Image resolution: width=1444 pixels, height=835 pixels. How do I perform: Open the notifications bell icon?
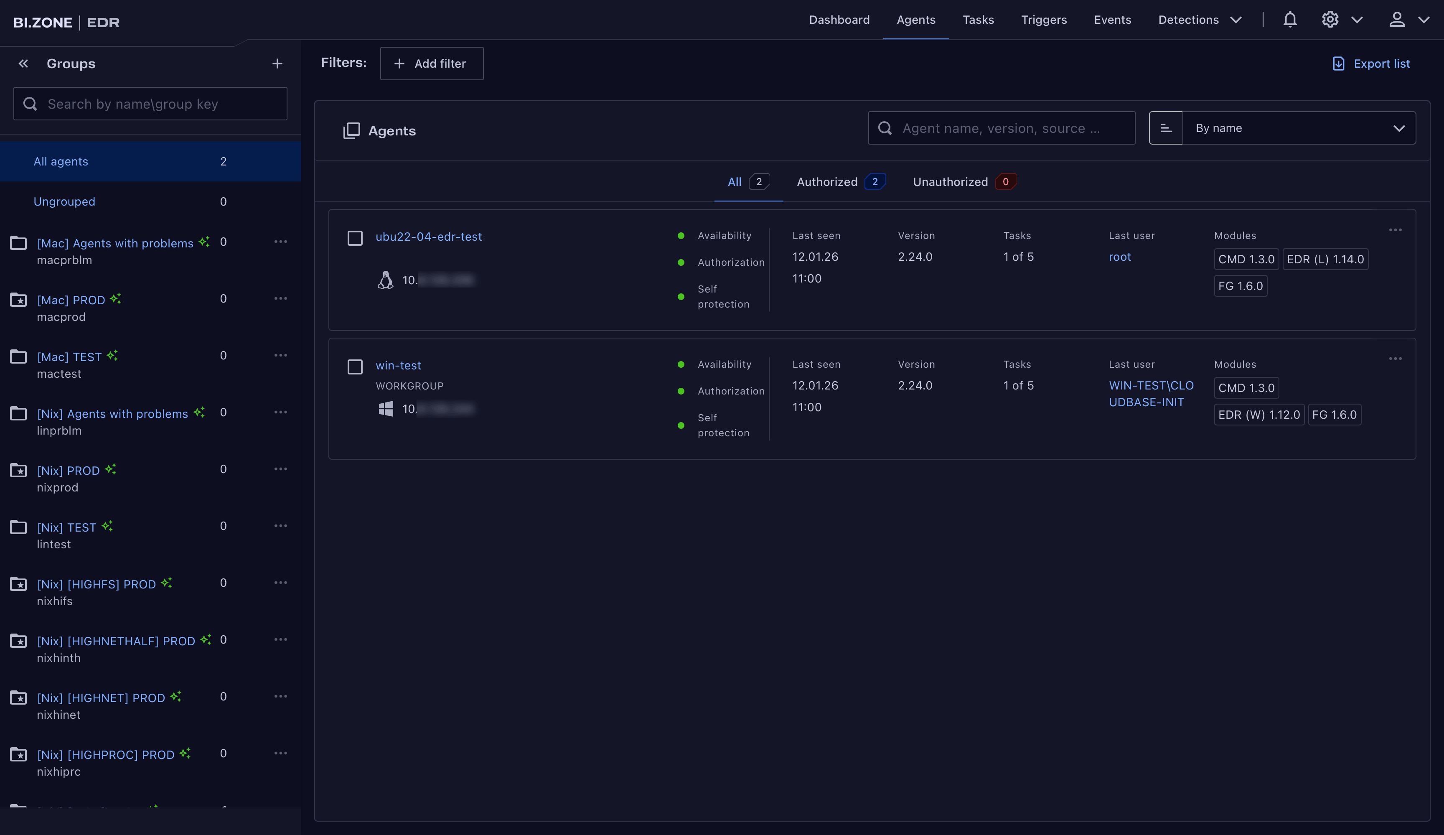click(1289, 19)
